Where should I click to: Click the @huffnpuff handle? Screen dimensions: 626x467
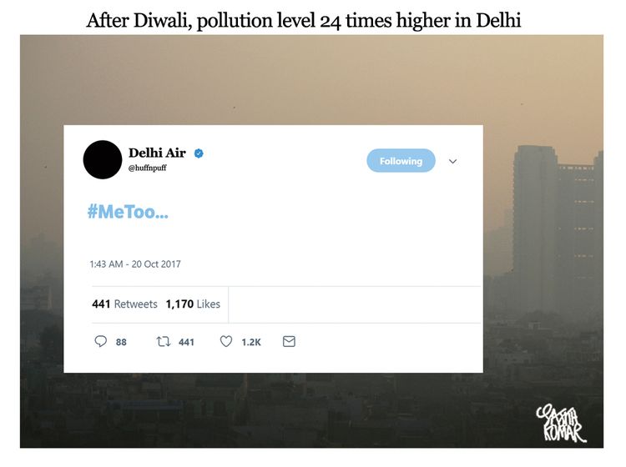point(147,168)
